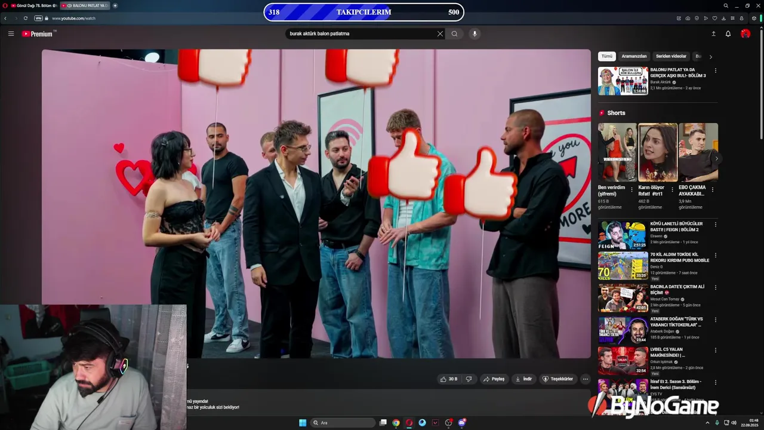Open ATABERK DOĞAN TÜRK VS YABANCI video

[x=676, y=322]
